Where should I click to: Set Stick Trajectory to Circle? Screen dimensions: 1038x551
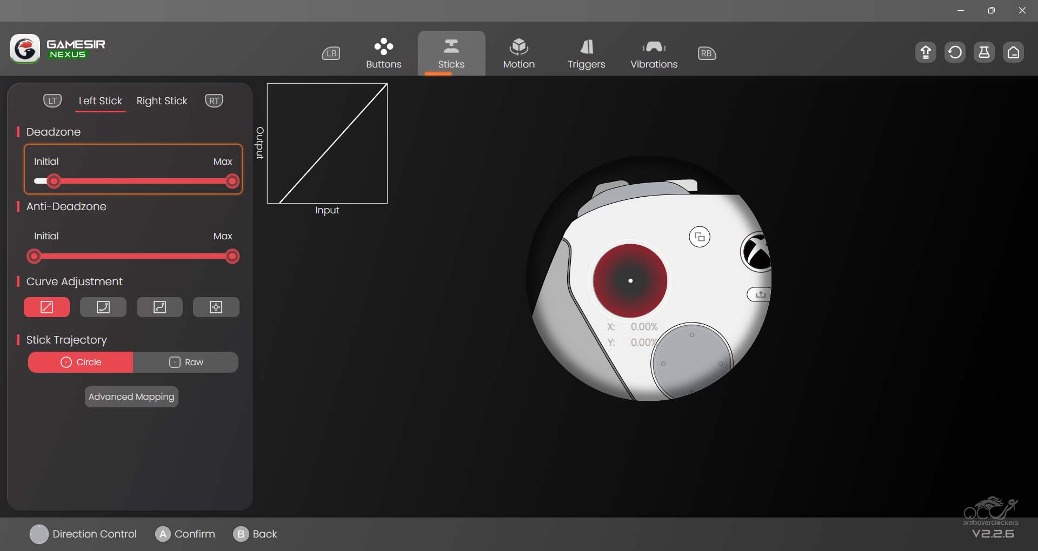pyautogui.click(x=81, y=362)
